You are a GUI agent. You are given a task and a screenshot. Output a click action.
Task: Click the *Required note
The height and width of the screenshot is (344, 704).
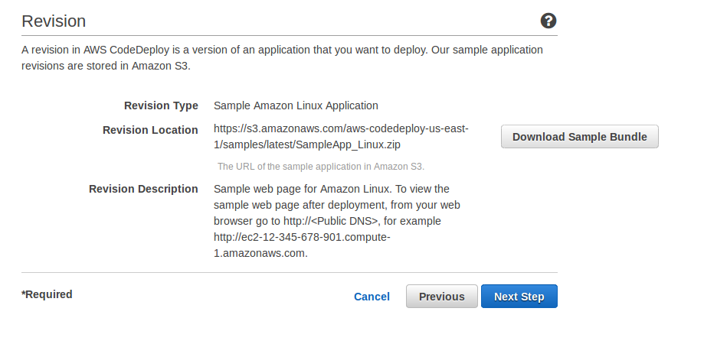pyautogui.click(x=47, y=294)
